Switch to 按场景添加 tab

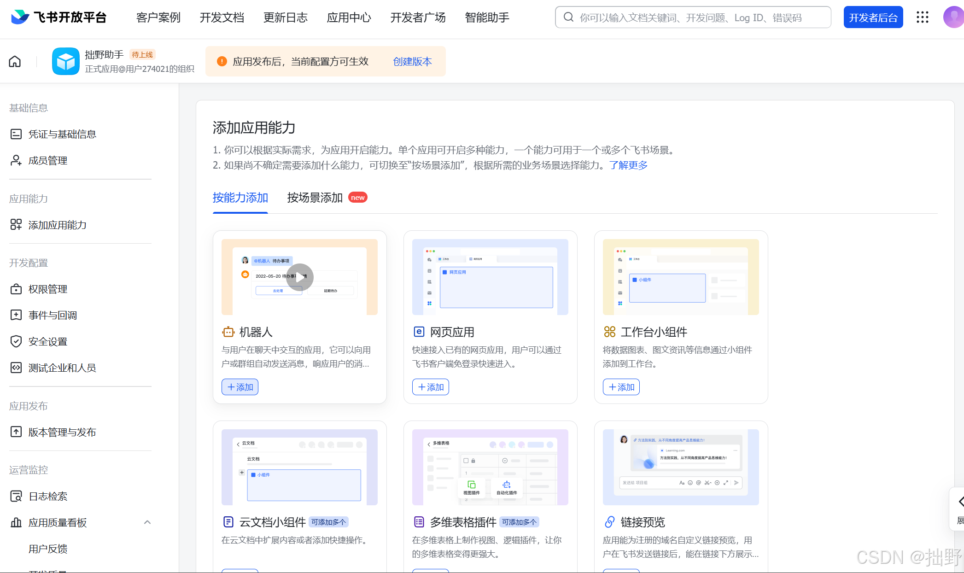(315, 198)
